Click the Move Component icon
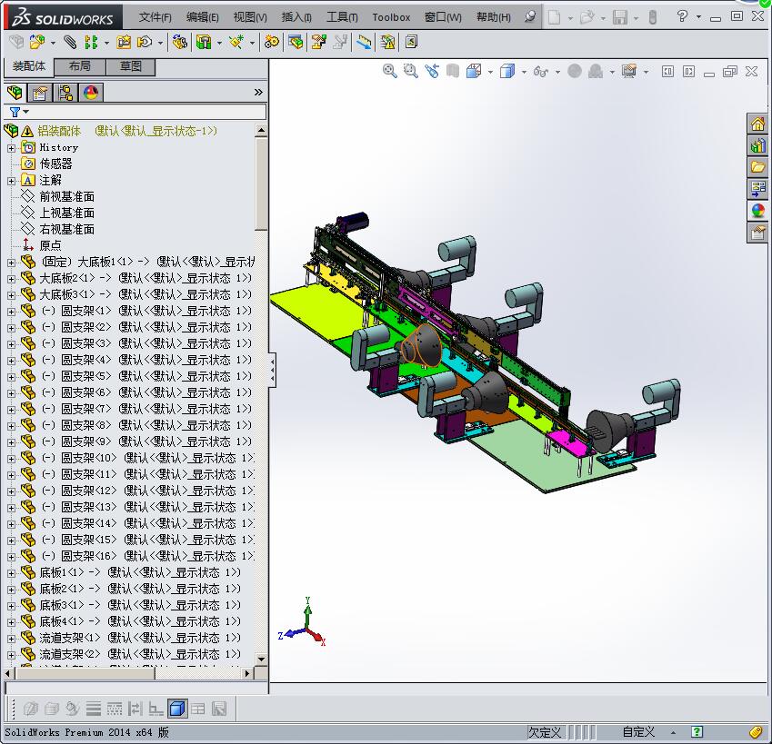This screenshot has width=772, height=744. tap(145, 43)
